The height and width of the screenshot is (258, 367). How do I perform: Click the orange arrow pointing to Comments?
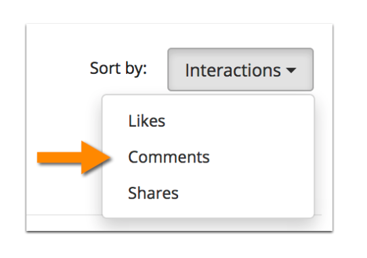[x=74, y=157]
